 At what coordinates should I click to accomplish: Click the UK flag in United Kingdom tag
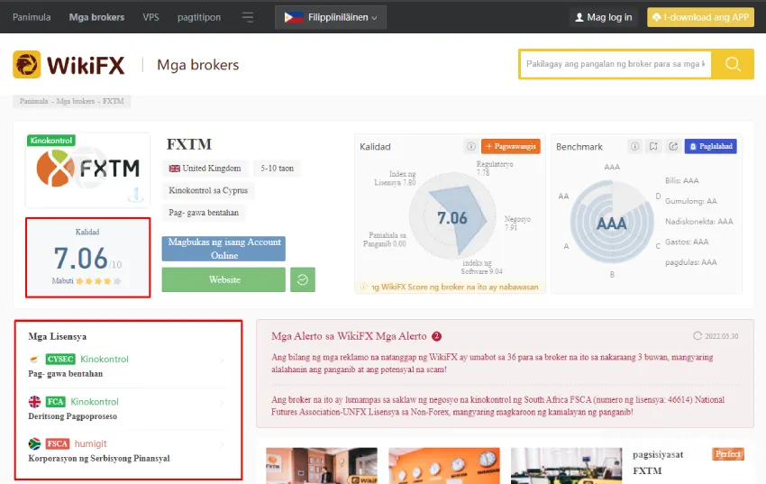pos(175,169)
